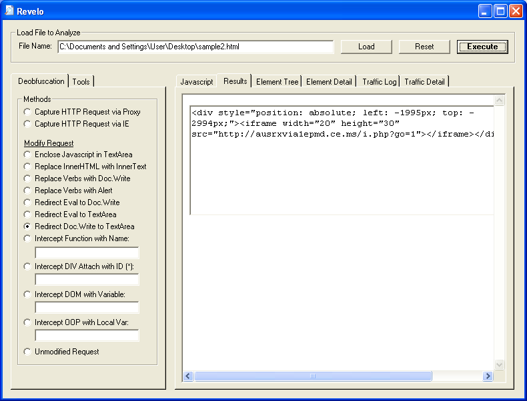Select the Unmodified Request radio button
The image size is (527, 401).
point(27,352)
